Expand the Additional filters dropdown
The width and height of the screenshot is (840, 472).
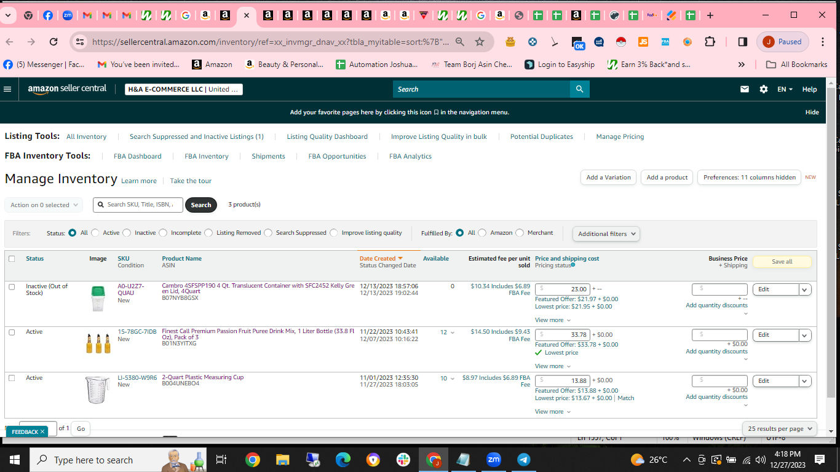(x=606, y=234)
